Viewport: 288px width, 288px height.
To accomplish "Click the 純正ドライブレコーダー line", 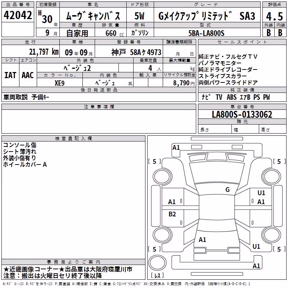I will coord(228,69).
